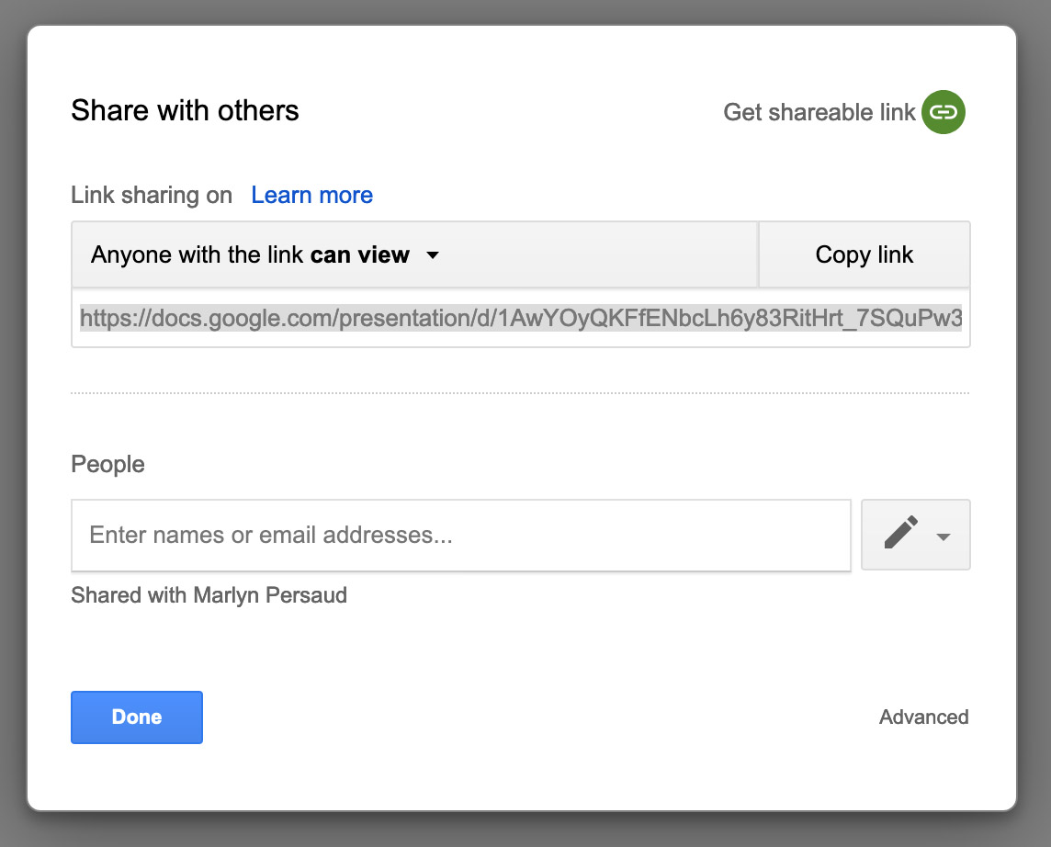Click the "Shared with Marlyn Persaud" text
This screenshot has width=1051, height=847.
point(209,595)
